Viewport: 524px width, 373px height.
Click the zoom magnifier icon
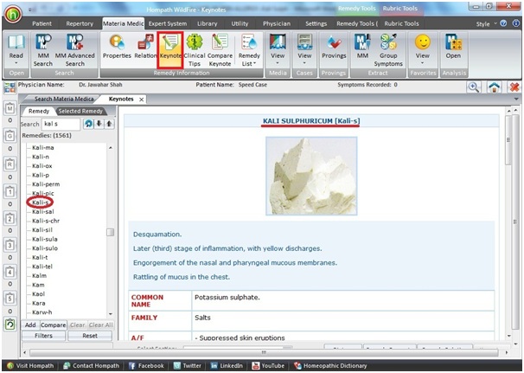474,87
